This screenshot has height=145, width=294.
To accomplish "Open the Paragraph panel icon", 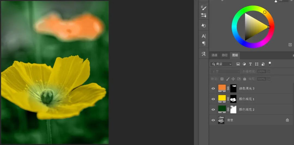I will 204,43.
